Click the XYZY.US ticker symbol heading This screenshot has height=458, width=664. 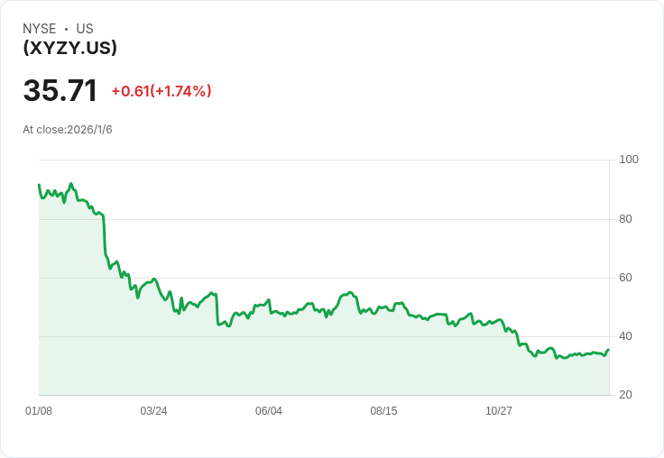[70, 48]
